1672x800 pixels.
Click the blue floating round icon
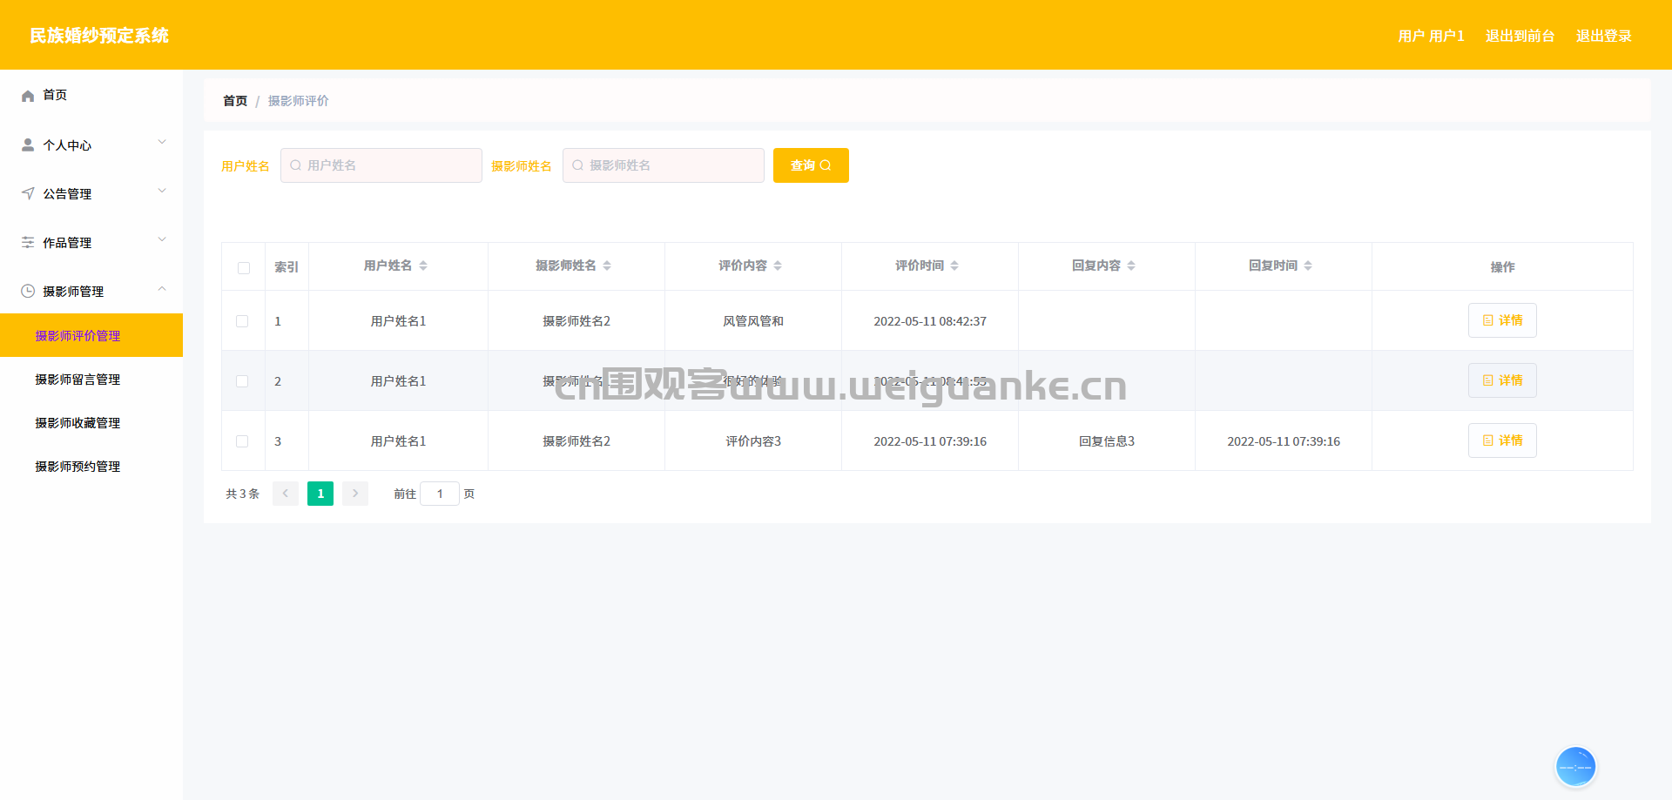click(1575, 767)
